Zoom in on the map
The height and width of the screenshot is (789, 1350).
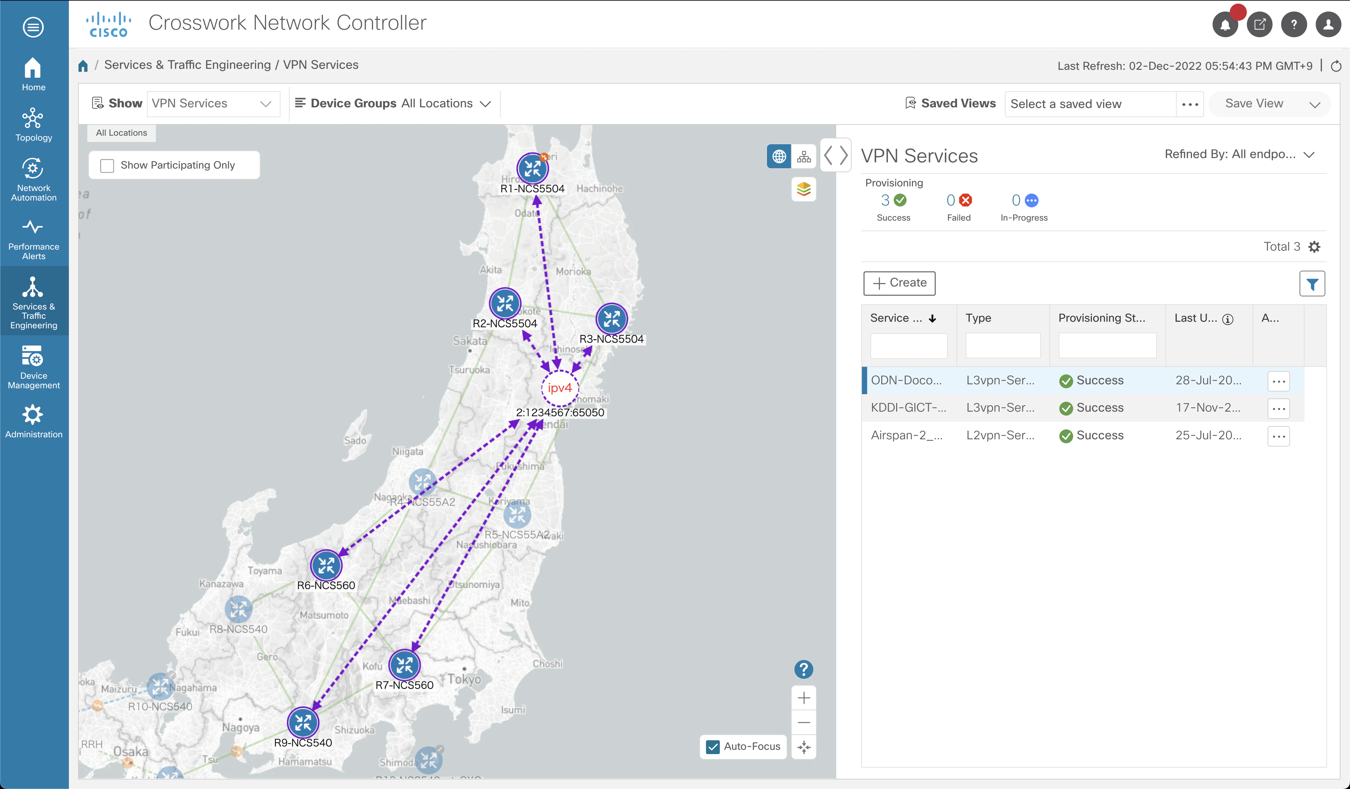(x=804, y=698)
